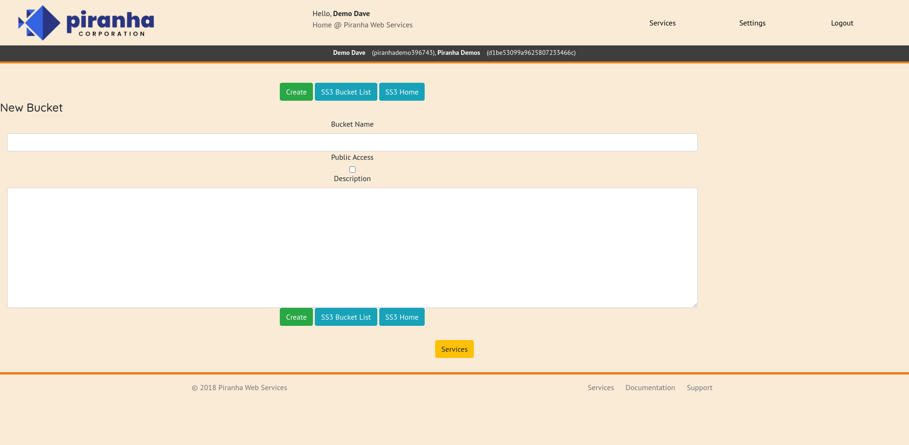Enable the Public Access checkbox
Image resolution: width=909 pixels, height=445 pixels.
tap(352, 169)
